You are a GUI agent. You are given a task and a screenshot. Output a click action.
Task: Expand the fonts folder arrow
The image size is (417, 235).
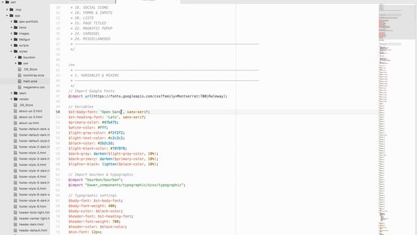coord(12,27)
